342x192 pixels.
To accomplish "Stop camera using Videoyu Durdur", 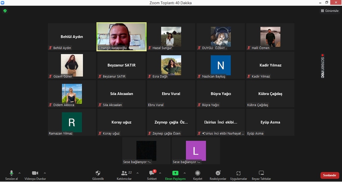I will (35, 175).
